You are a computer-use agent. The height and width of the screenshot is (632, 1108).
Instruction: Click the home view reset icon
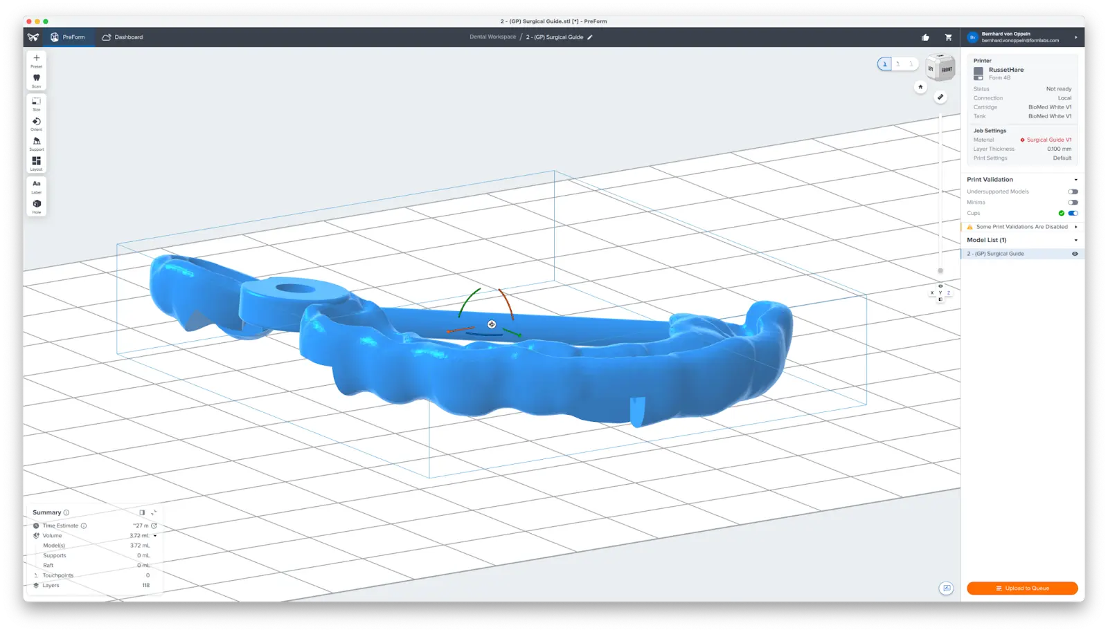pos(920,87)
